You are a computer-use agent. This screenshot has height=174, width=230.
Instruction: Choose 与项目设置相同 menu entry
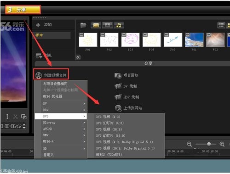[x=61, y=84]
